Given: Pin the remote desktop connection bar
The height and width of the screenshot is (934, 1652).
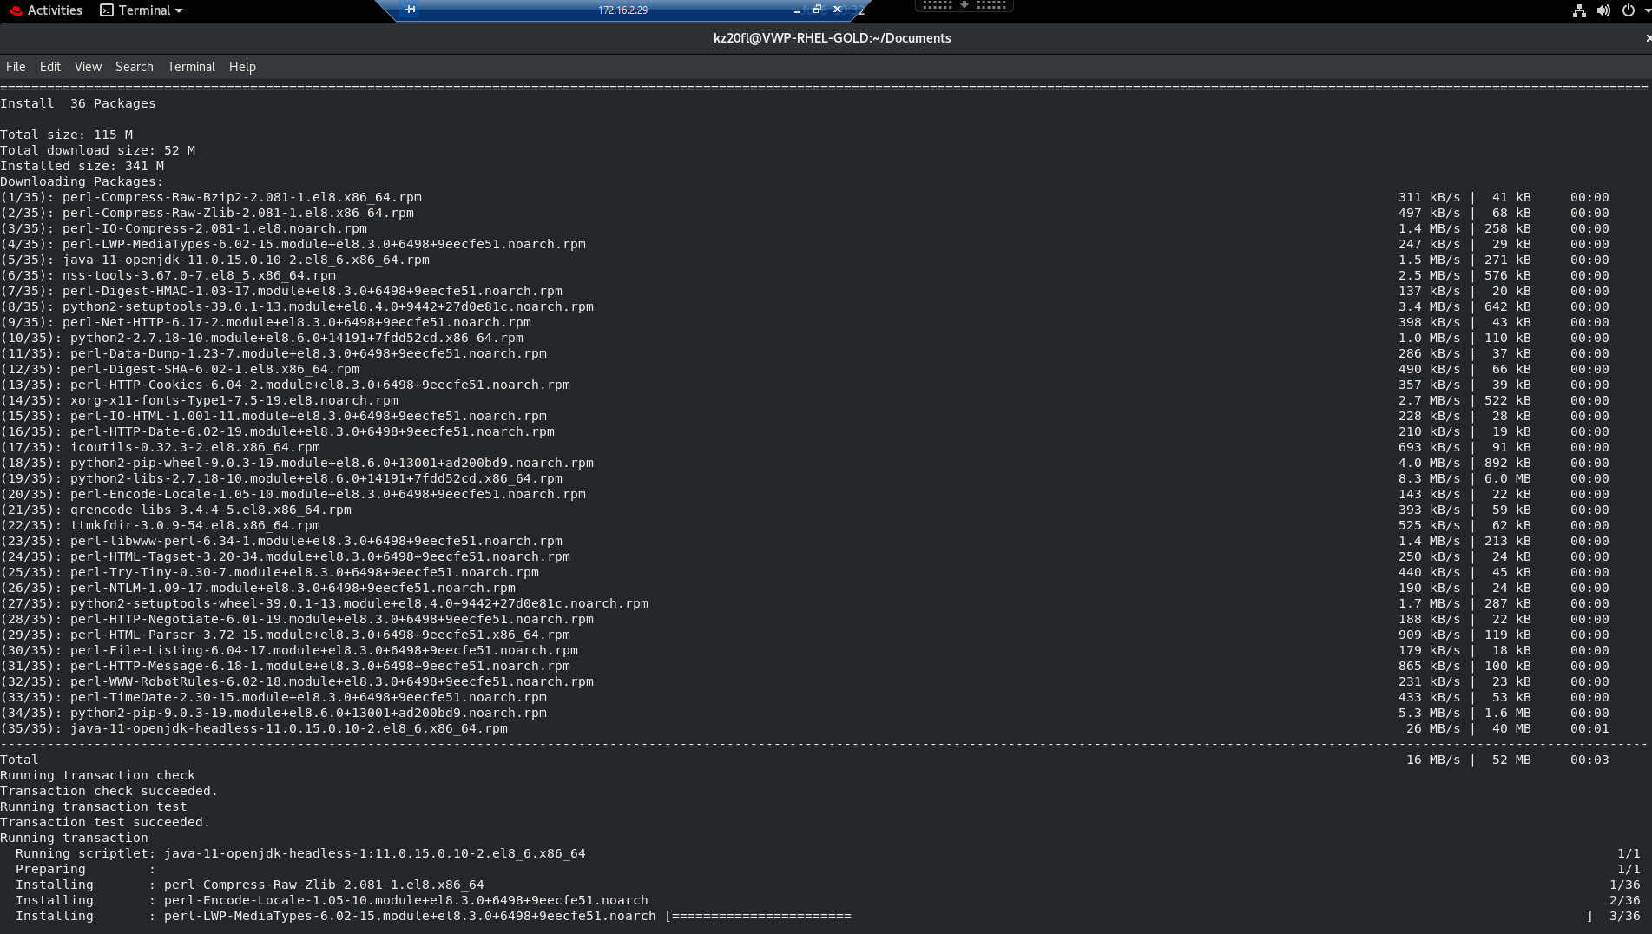Looking at the screenshot, I should click(x=410, y=10).
